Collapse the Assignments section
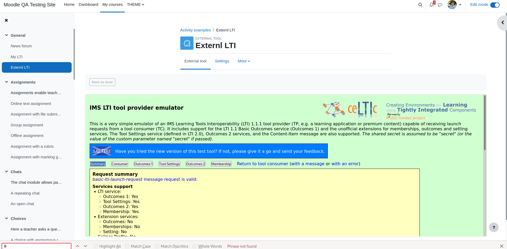The image size is (507, 249). (x=7, y=82)
